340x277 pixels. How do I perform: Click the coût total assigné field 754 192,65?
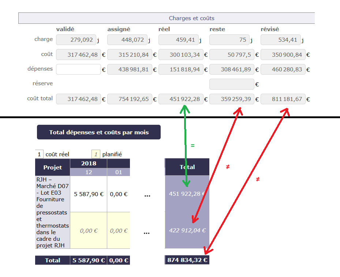coord(130,99)
